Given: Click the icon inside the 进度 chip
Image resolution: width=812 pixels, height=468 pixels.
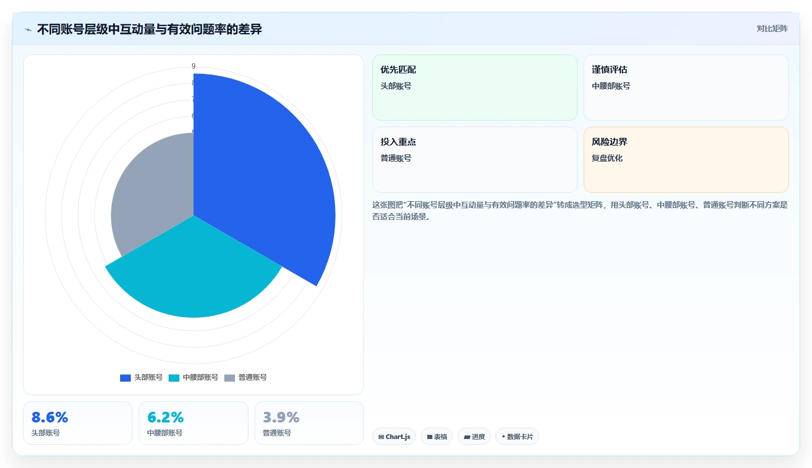Looking at the screenshot, I should [x=466, y=437].
